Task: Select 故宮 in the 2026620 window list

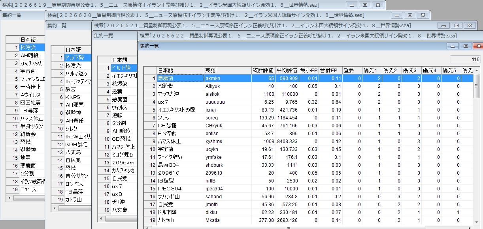Action: tap(78, 89)
